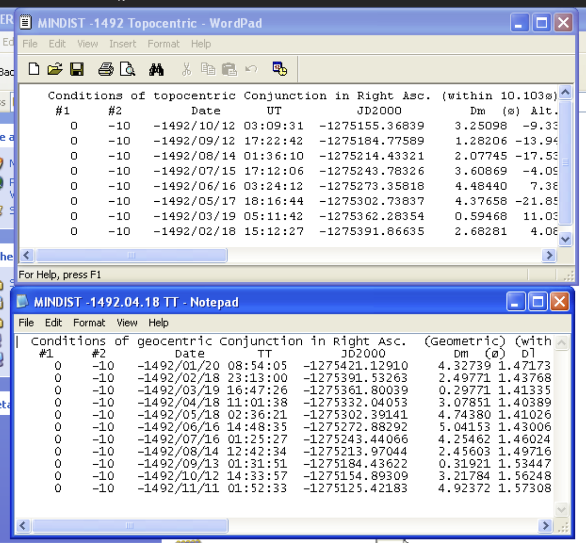Click WordPad horizontal scrollbar left arrow

26,255
